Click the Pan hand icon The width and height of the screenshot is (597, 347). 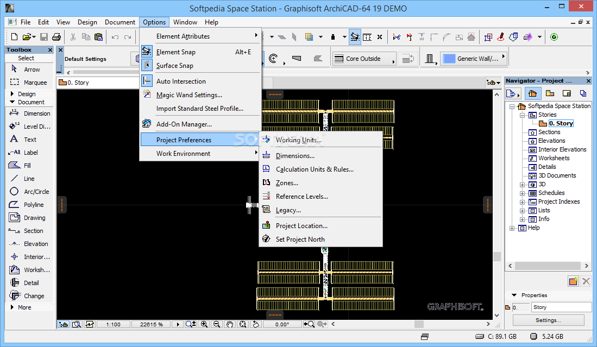tap(230, 324)
